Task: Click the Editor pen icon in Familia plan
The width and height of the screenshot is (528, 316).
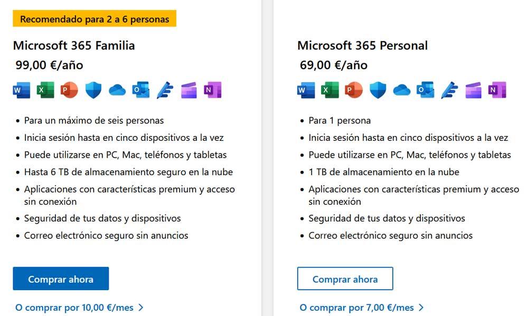Action: (x=165, y=90)
